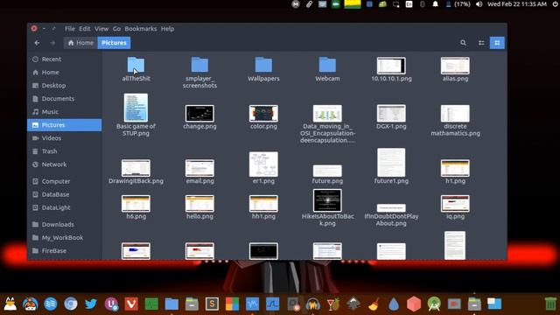Viewport: 560px width, 315px height.
Task: Open the Trash bin in the dock
Action: [550, 304]
